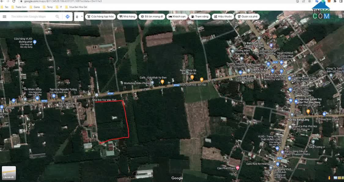Viewport: 344px width, 182px height.
Task: Show Trạm xăng locations
Action: pos(199,16)
